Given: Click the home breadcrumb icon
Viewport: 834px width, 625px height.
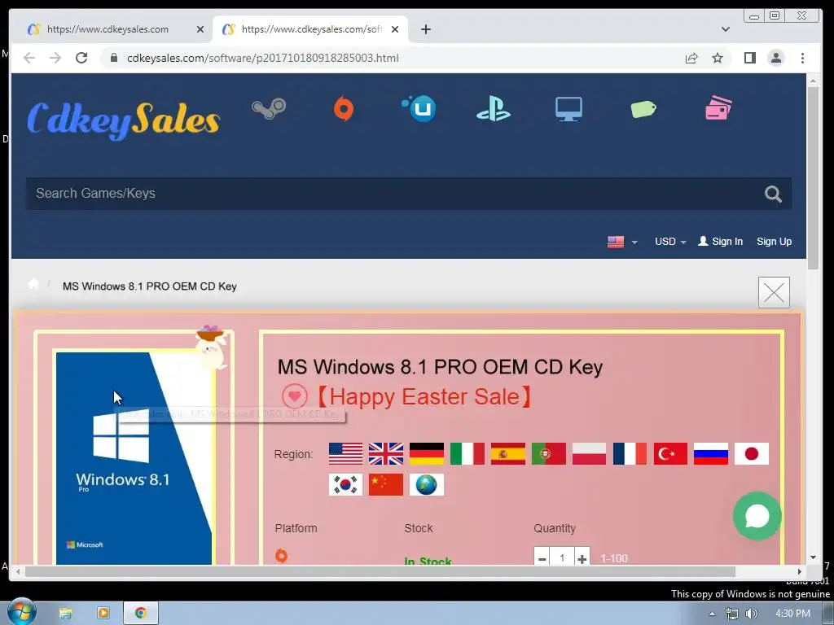Looking at the screenshot, I should click(33, 284).
